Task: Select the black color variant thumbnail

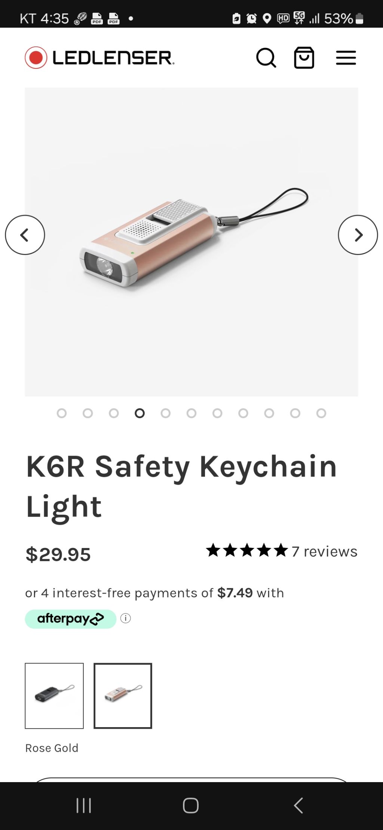Action: point(54,696)
